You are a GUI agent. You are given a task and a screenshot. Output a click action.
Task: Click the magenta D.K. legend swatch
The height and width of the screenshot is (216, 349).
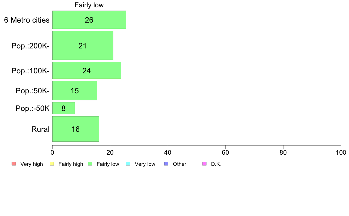(204, 164)
